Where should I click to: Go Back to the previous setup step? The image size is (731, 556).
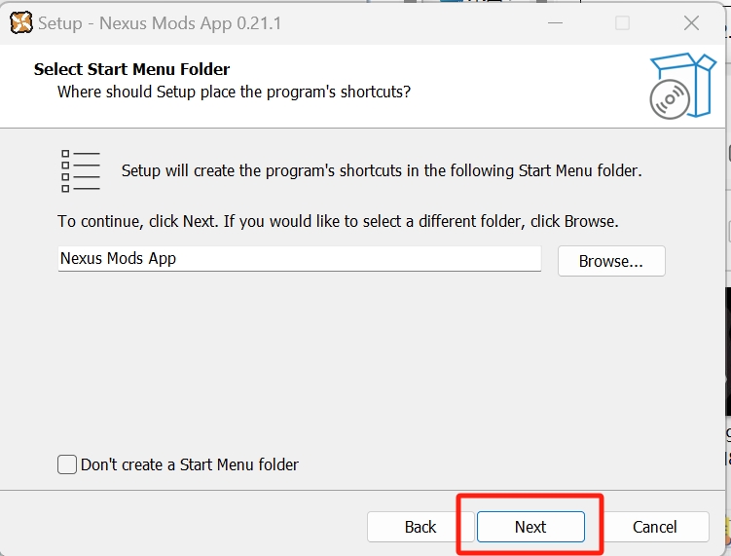click(x=420, y=527)
